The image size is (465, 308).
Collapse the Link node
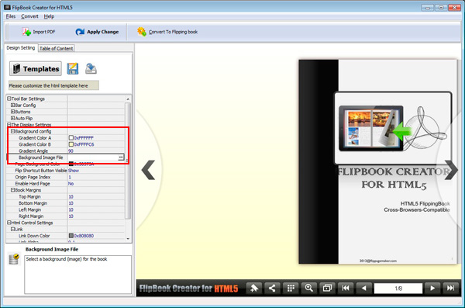coord(12,230)
